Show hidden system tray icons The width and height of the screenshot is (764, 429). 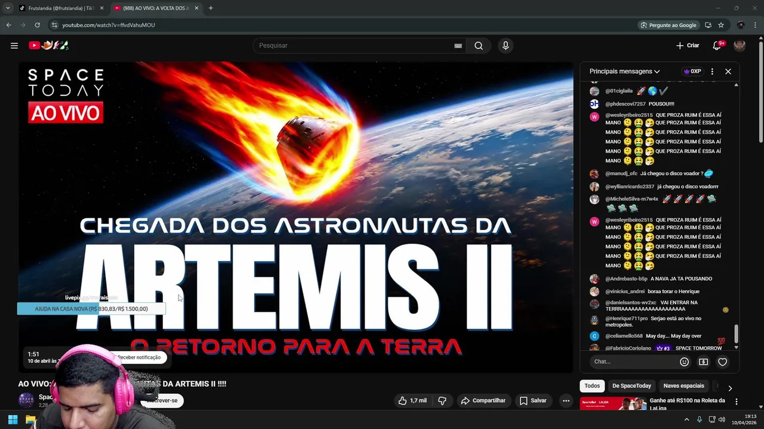(x=686, y=420)
